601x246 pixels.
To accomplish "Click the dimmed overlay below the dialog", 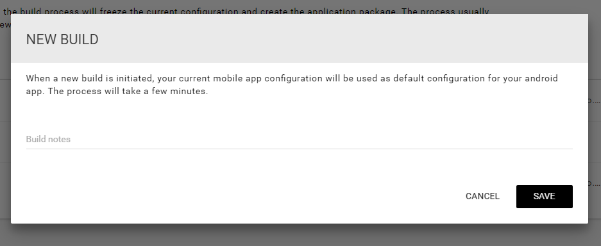I will [x=300, y=235].
